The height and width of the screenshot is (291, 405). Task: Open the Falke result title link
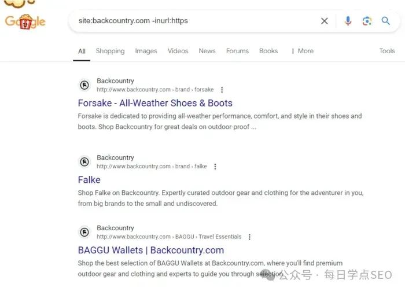click(x=89, y=180)
